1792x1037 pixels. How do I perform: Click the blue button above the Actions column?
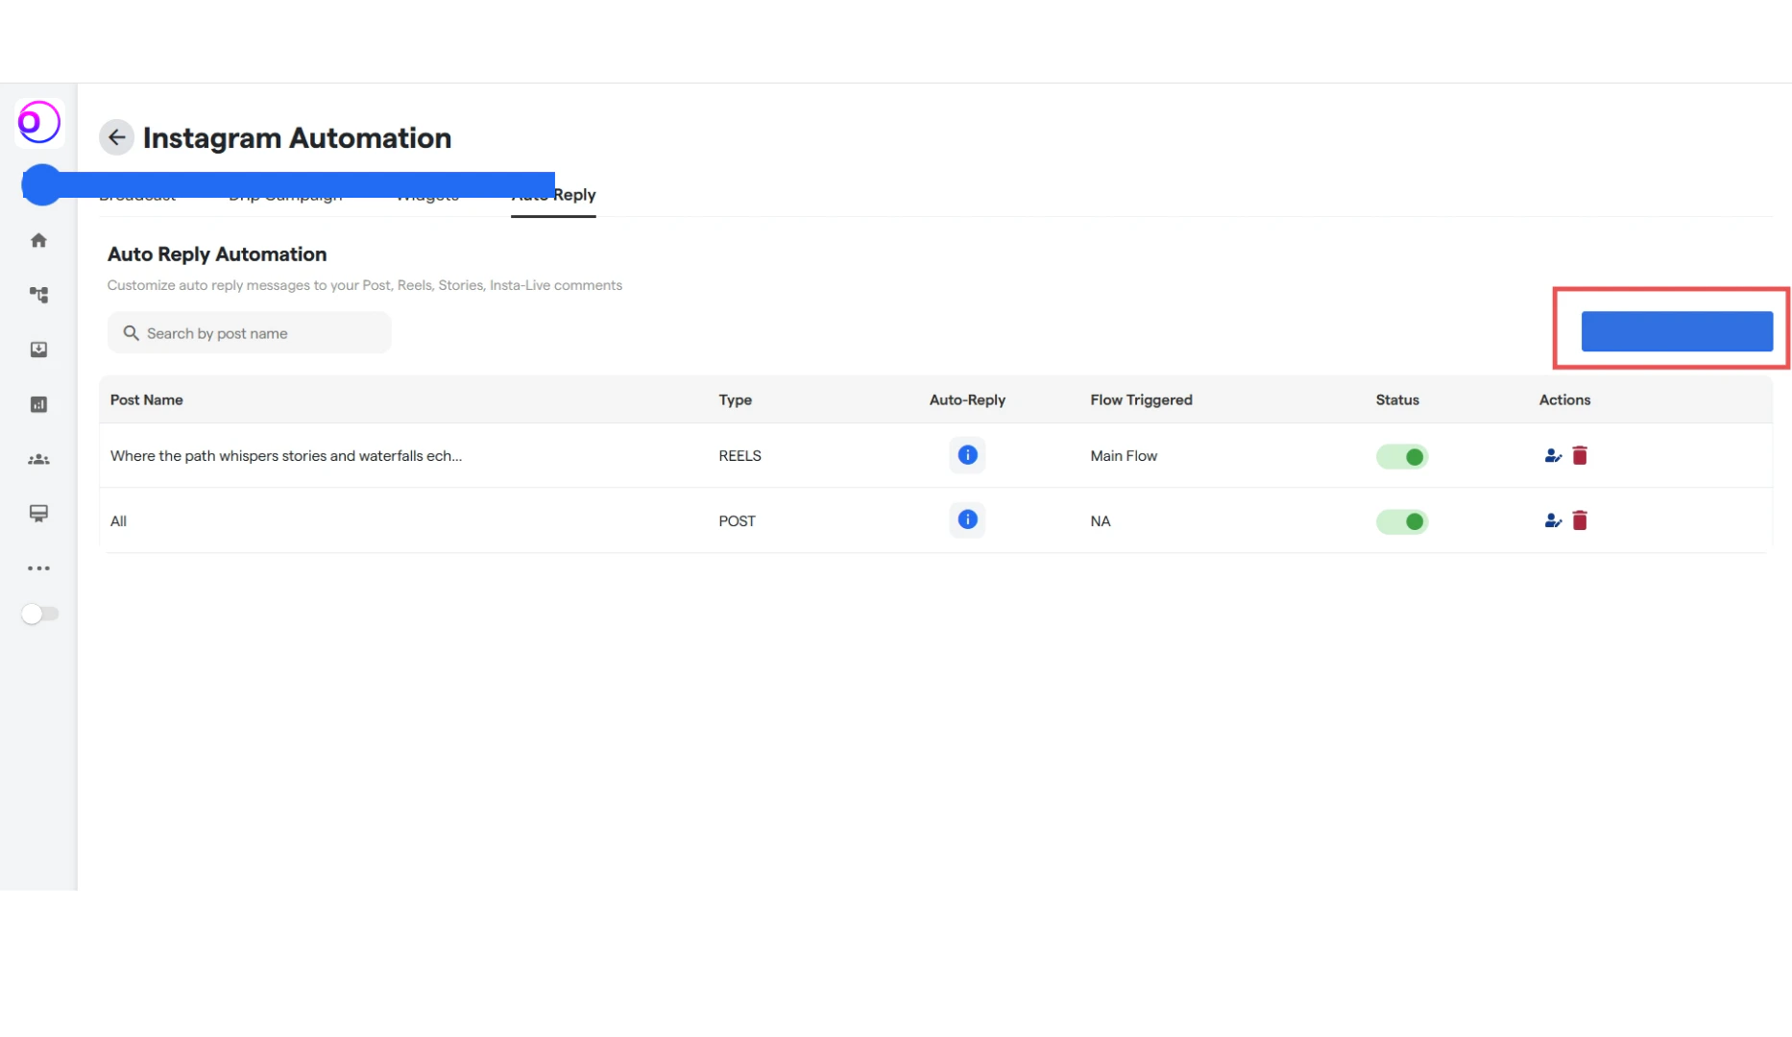tap(1677, 331)
